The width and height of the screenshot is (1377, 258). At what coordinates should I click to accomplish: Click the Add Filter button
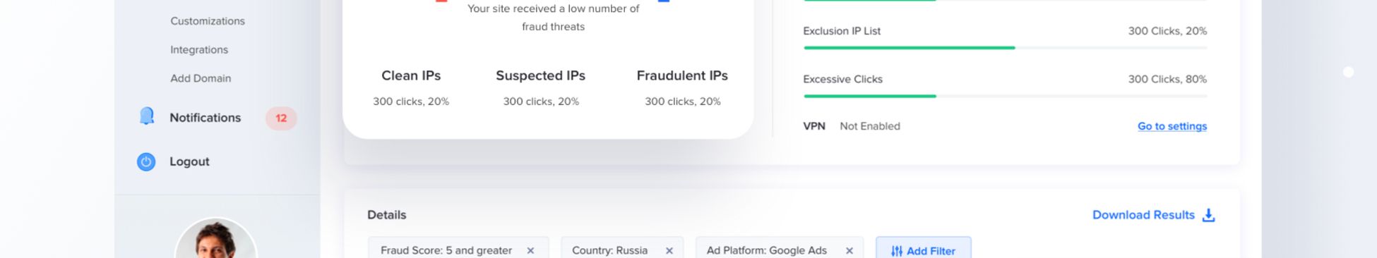924,248
